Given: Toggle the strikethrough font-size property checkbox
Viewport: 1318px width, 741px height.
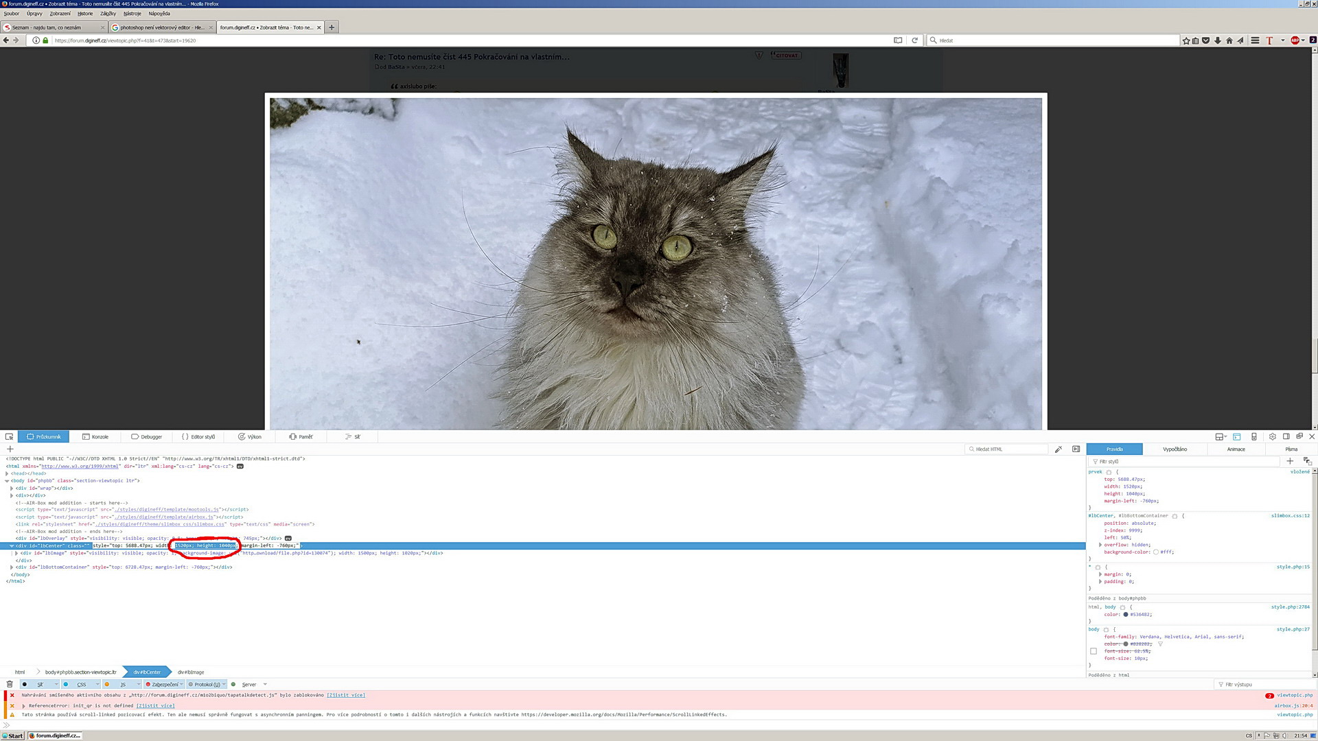Looking at the screenshot, I should [1094, 651].
